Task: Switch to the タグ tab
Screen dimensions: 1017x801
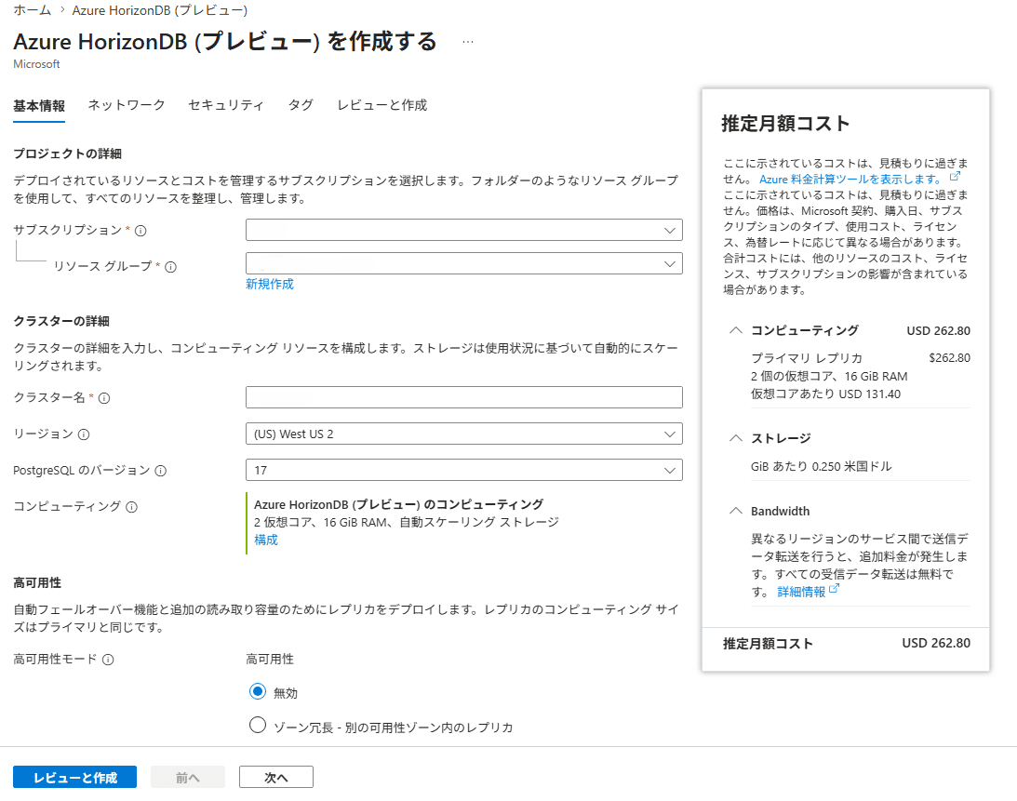Action: 301,105
